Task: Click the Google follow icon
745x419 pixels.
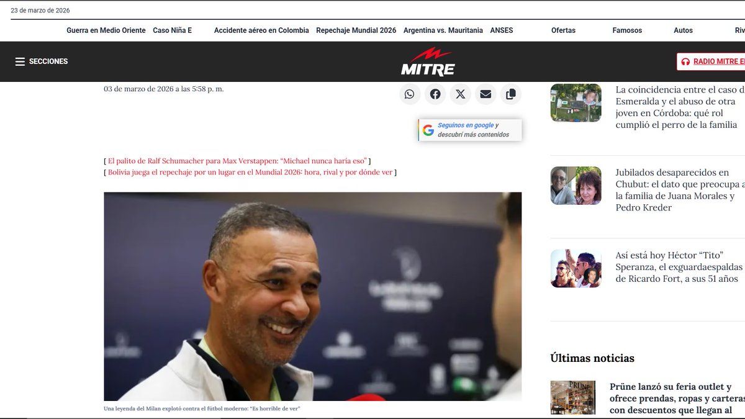Action: point(428,129)
